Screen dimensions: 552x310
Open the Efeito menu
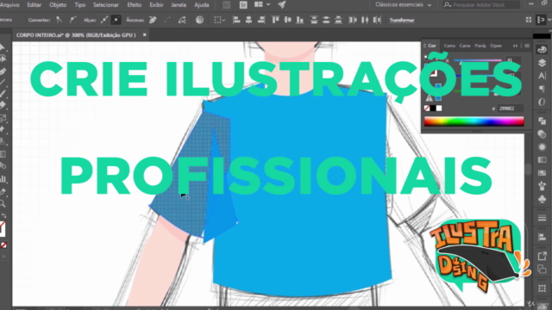point(135,5)
